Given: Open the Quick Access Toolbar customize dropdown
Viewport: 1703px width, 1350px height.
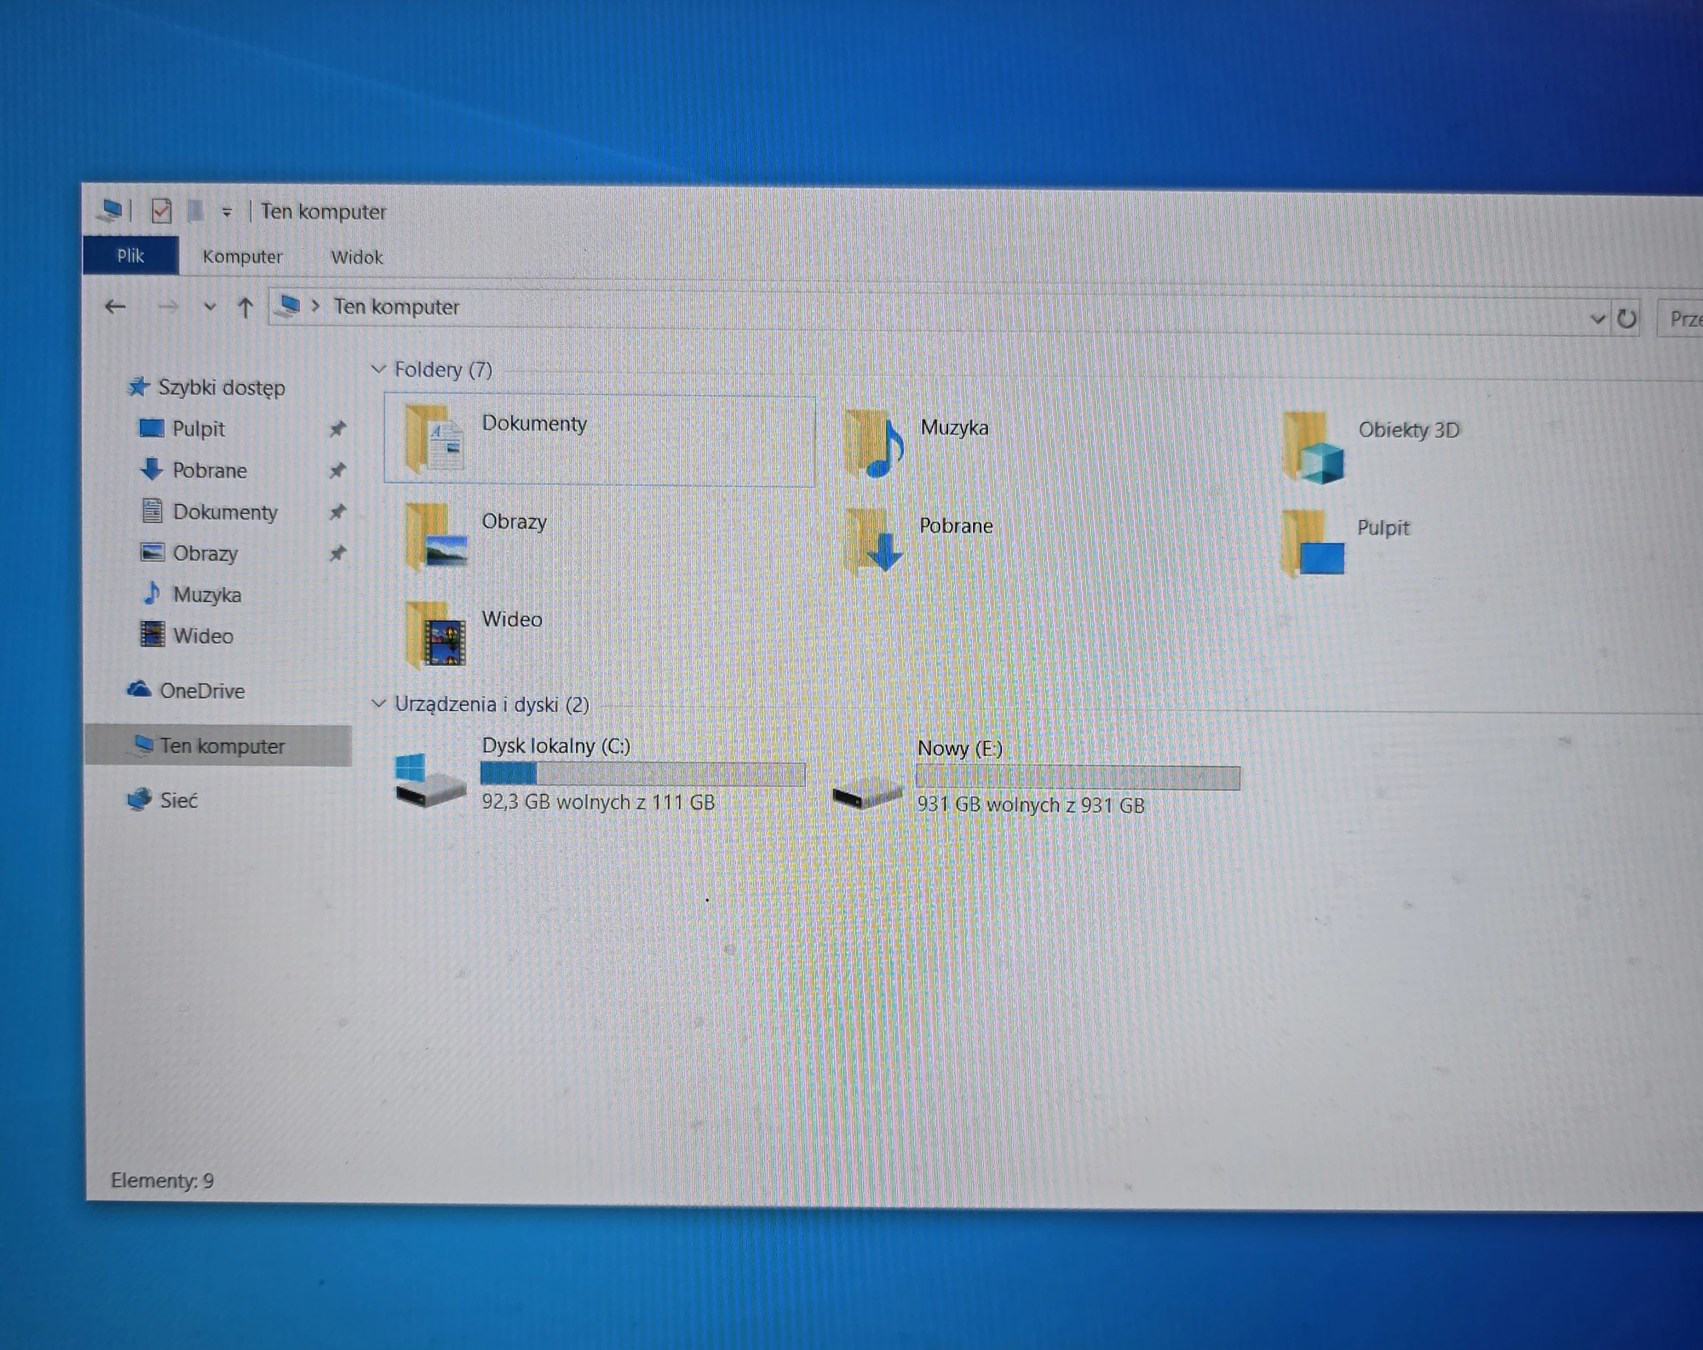Looking at the screenshot, I should tap(226, 212).
